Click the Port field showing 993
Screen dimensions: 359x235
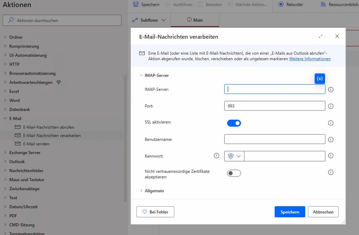tap(275, 106)
